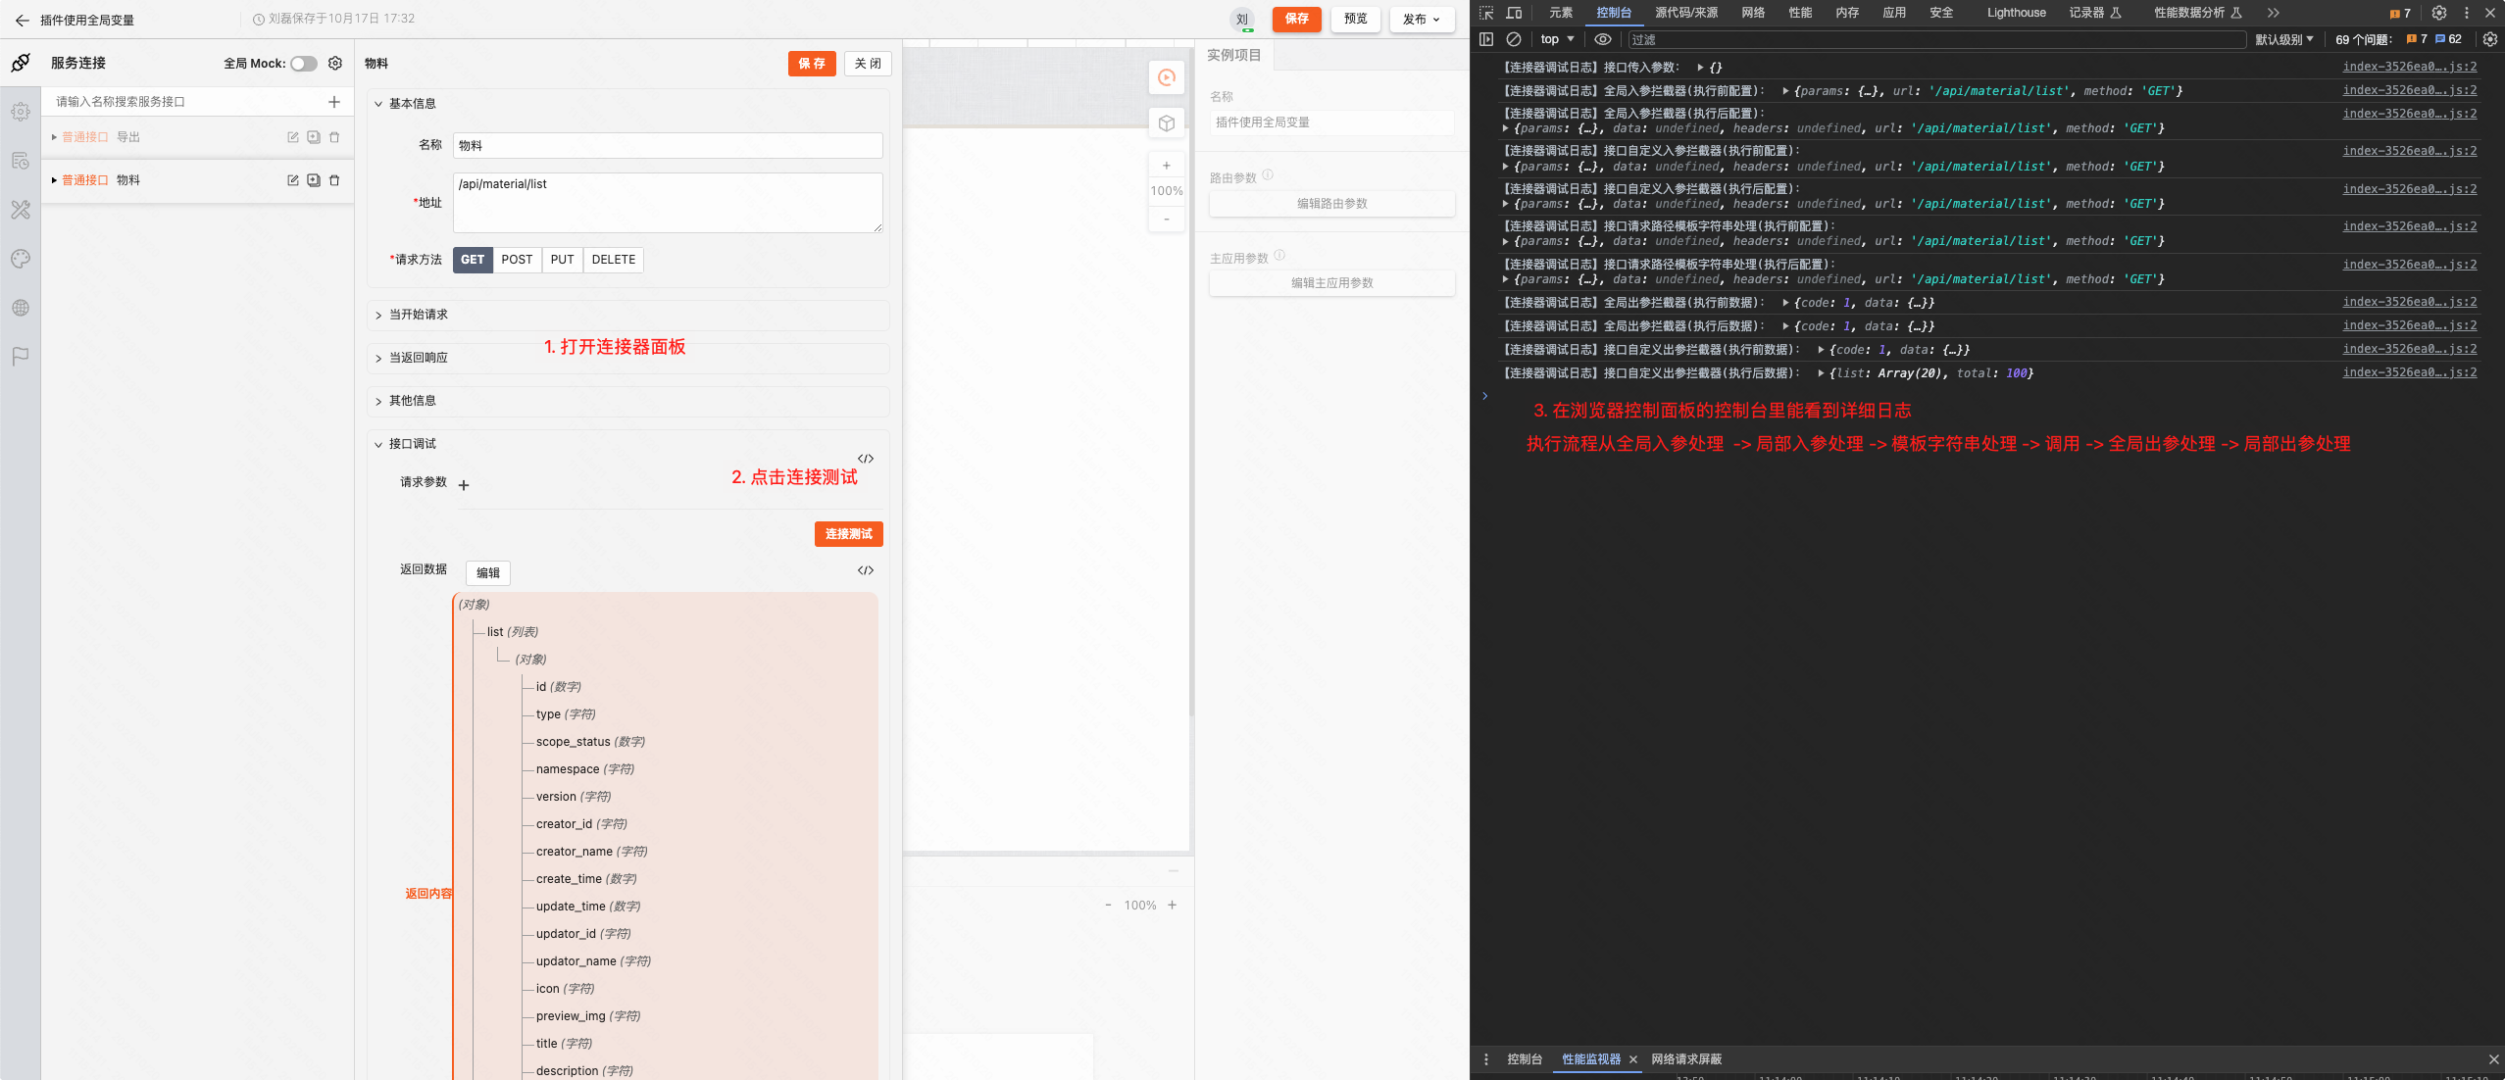Open console settings gear near issues count
This screenshot has width=2505, height=1080.
[x=2490, y=39]
